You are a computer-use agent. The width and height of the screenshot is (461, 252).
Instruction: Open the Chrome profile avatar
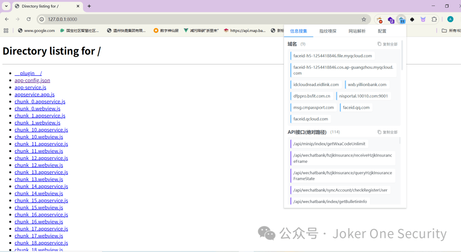coord(450,19)
